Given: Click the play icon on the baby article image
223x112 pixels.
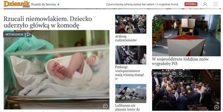Looking at the screenshot, I should point(29,34).
